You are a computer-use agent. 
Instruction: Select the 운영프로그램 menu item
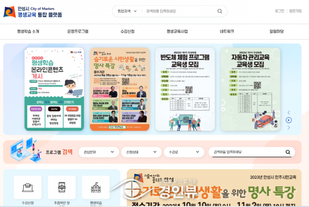point(78,31)
